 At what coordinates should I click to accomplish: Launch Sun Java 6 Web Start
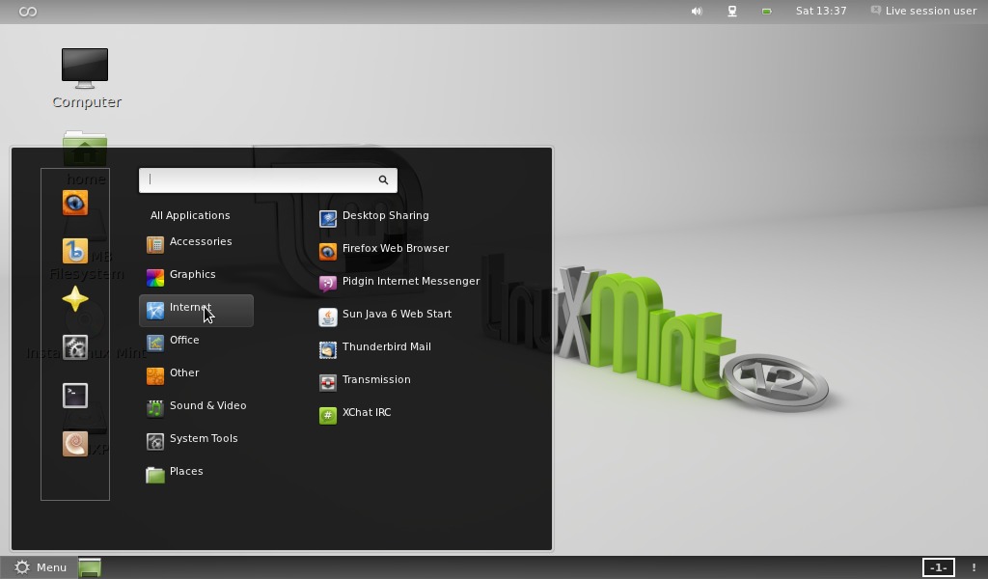[x=385, y=317]
